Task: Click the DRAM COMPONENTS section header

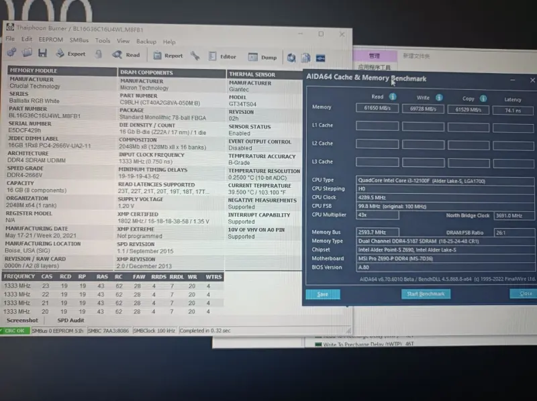Action: point(172,72)
